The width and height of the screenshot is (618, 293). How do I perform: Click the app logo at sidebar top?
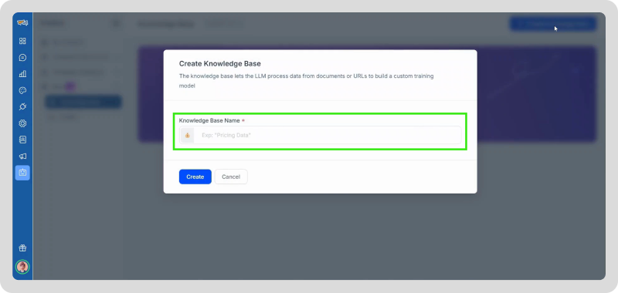(x=22, y=22)
